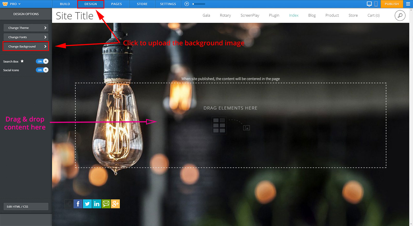
Task: Open the site search magnifier icon
Action: (x=400, y=15)
